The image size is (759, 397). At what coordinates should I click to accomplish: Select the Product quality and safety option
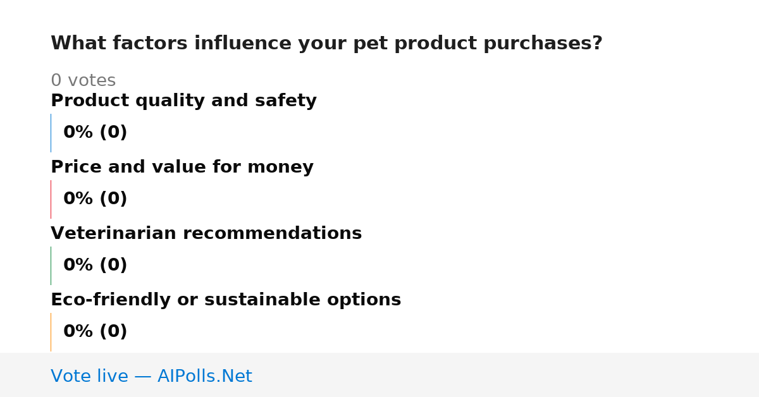click(x=183, y=101)
